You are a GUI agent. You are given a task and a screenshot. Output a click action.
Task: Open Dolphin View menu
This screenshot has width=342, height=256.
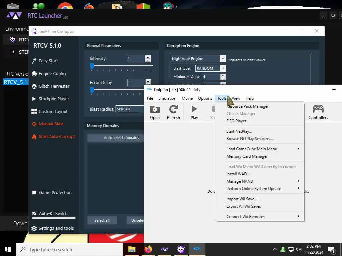pyautogui.click(x=236, y=98)
